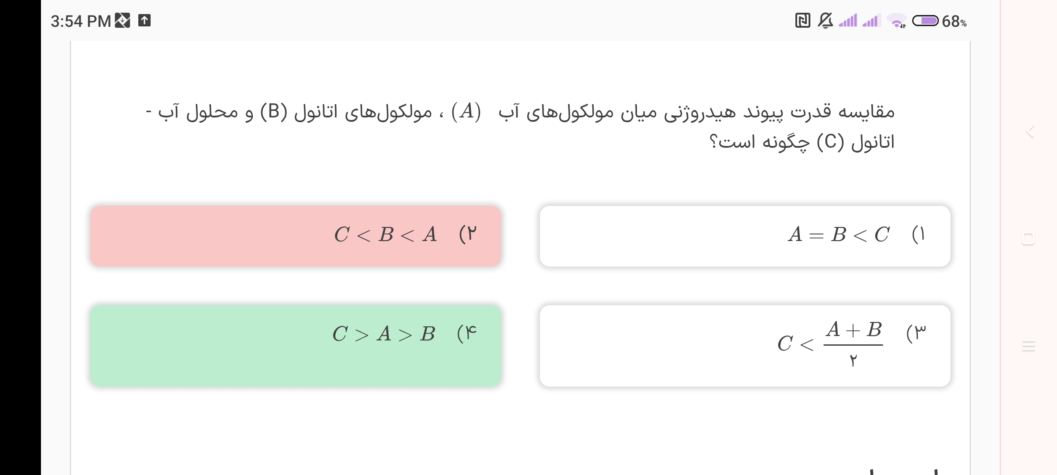The height and width of the screenshot is (475, 1057).
Task: Select answer option 1 "A = B < C"
Action: tap(745, 236)
